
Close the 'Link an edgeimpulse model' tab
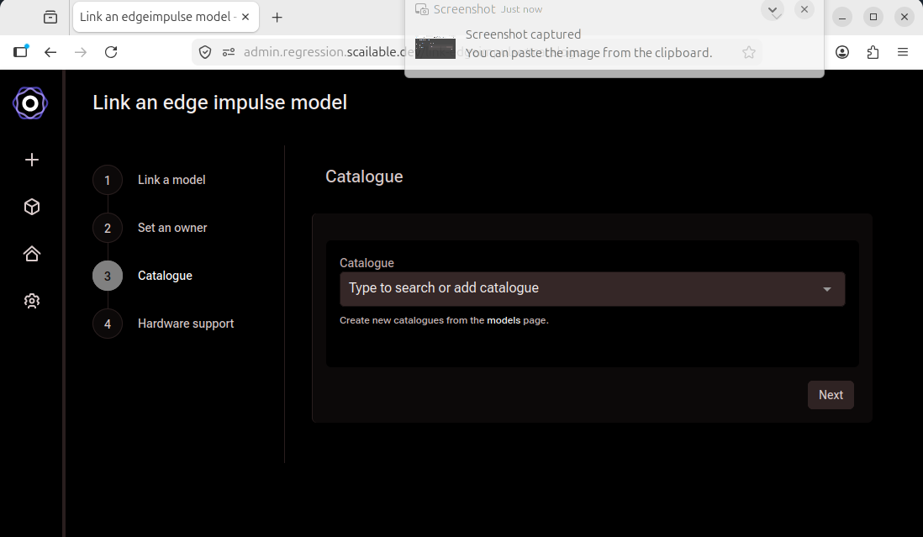[x=245, y=17]
